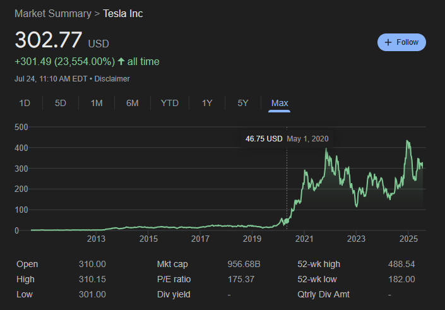
Task: Click the P/E ratio value 175.37
Action: [241, 279]
